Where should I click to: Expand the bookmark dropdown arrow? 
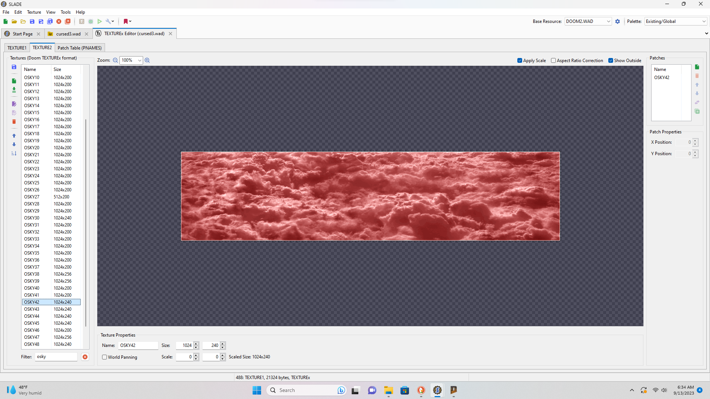tap(130, 21)
